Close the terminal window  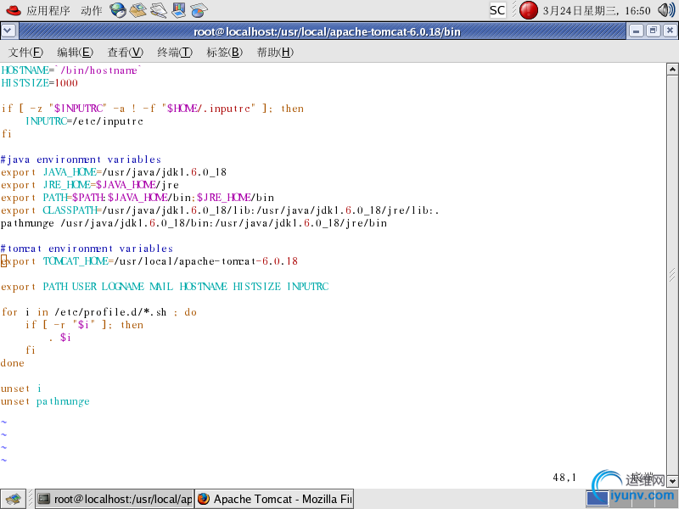[x=670, y=31]
